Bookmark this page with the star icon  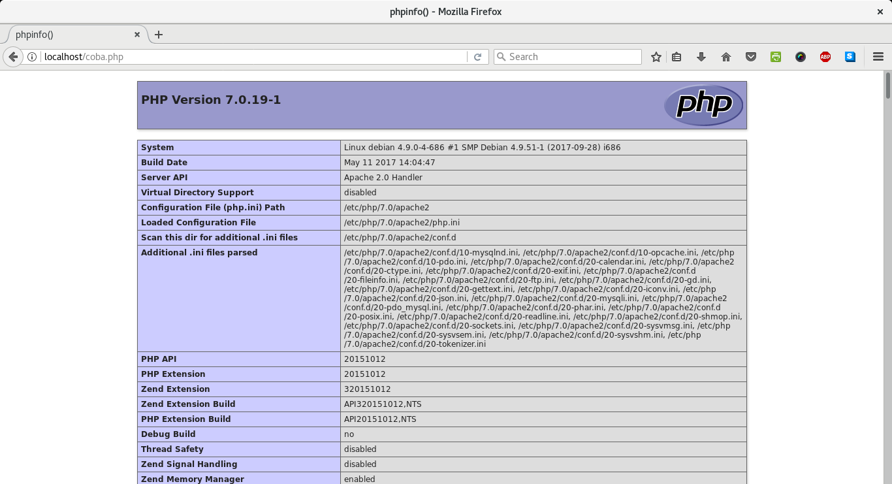656,57
